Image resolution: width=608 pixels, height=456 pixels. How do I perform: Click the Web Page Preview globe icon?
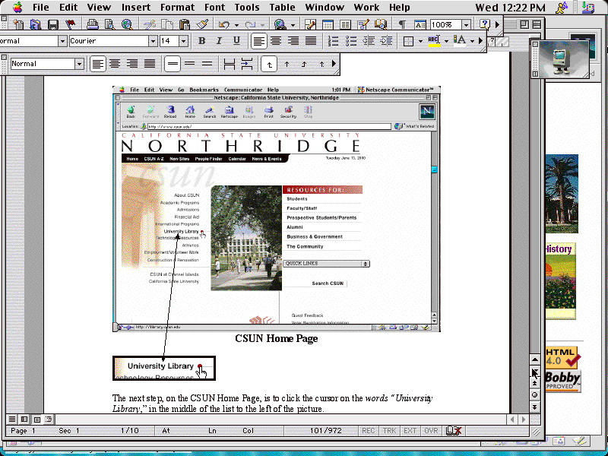click(127, 25)
